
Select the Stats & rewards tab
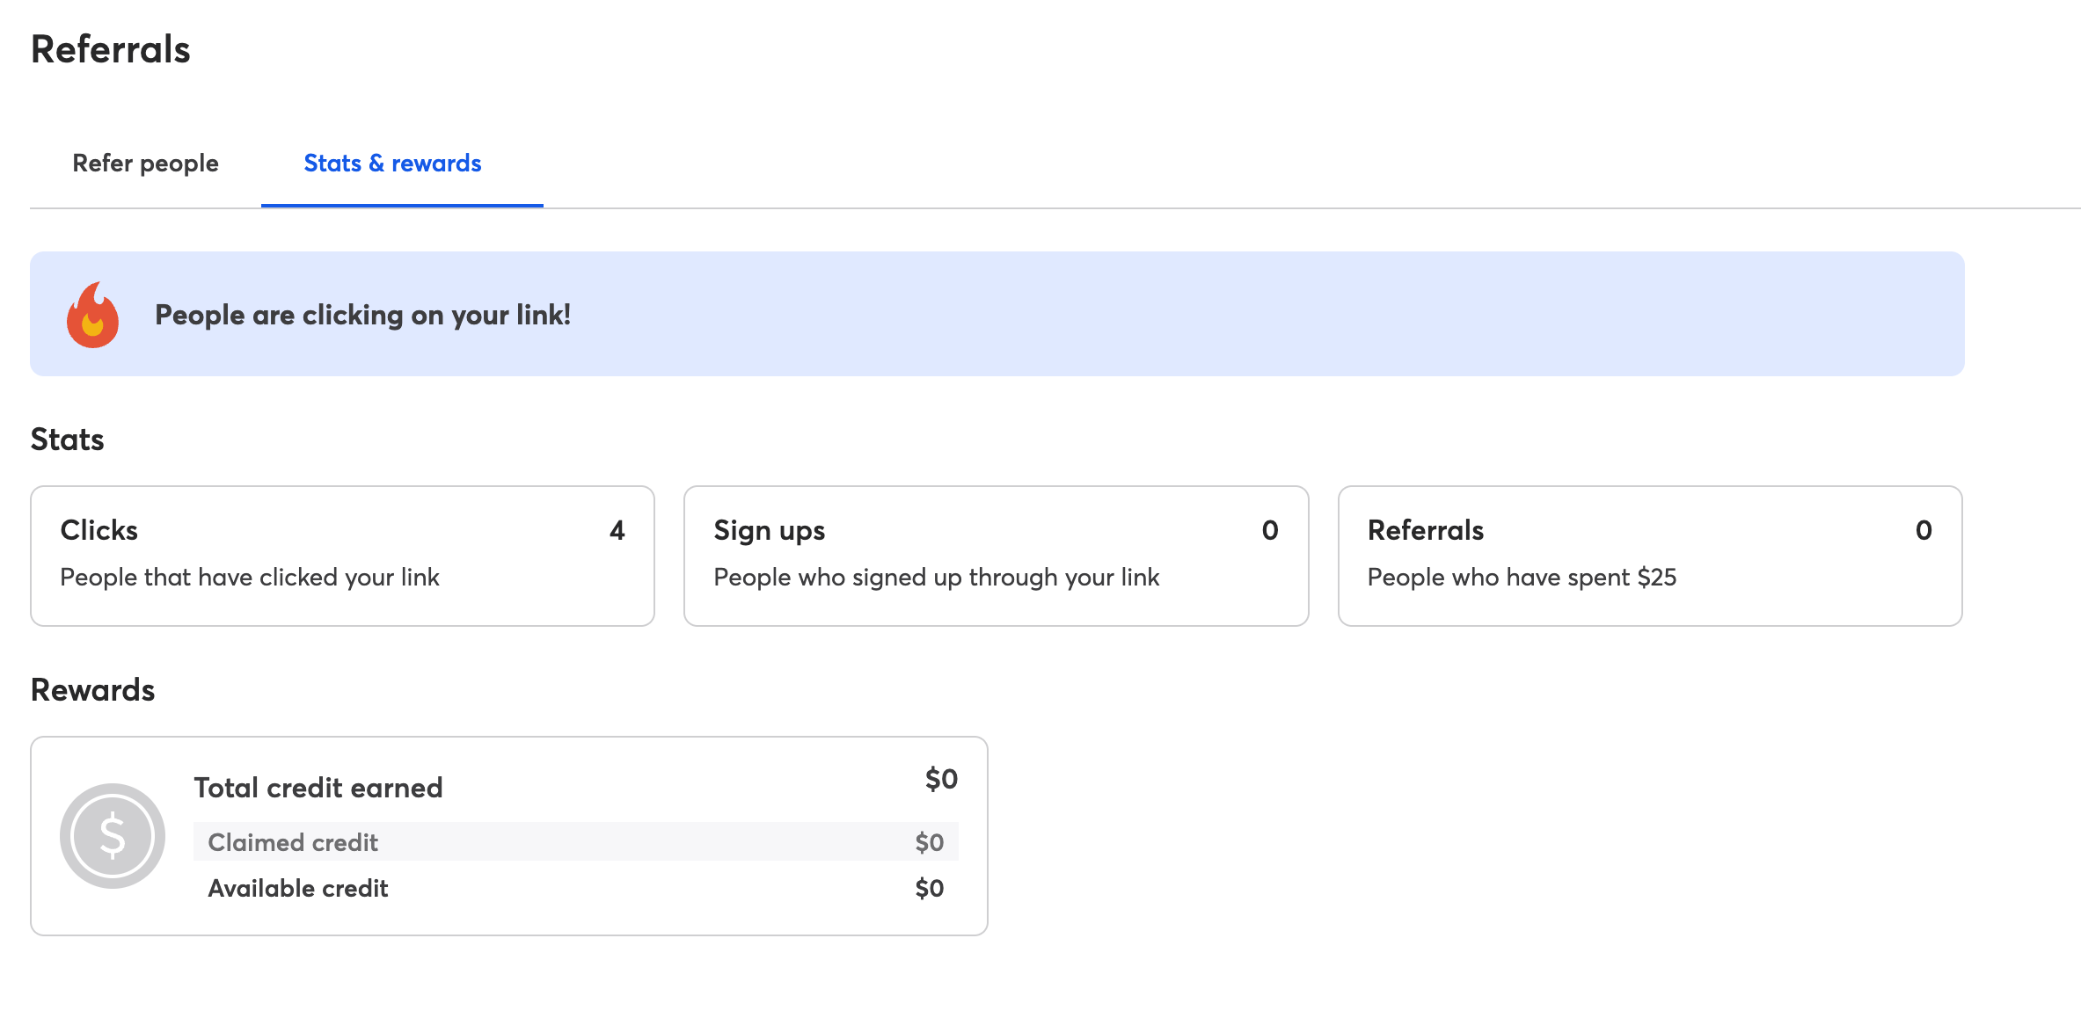pos(392,164)
